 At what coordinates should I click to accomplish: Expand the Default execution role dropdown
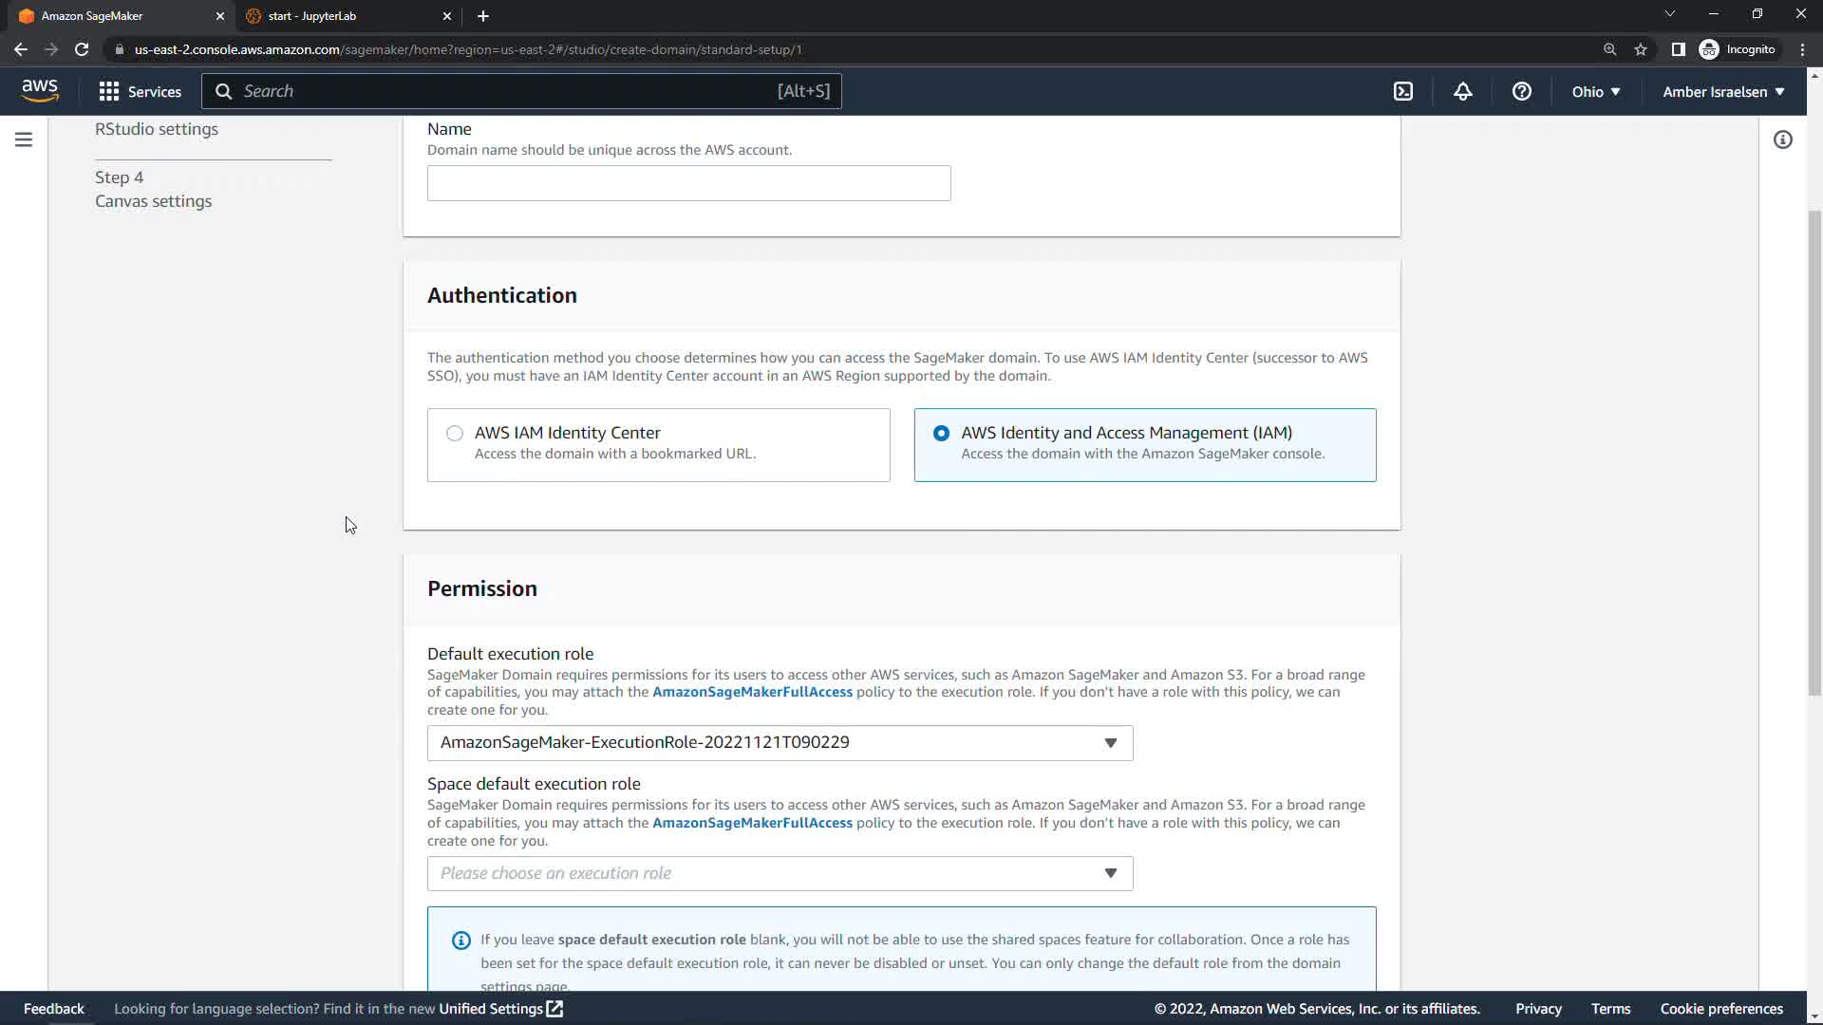(x=780, y=743)
